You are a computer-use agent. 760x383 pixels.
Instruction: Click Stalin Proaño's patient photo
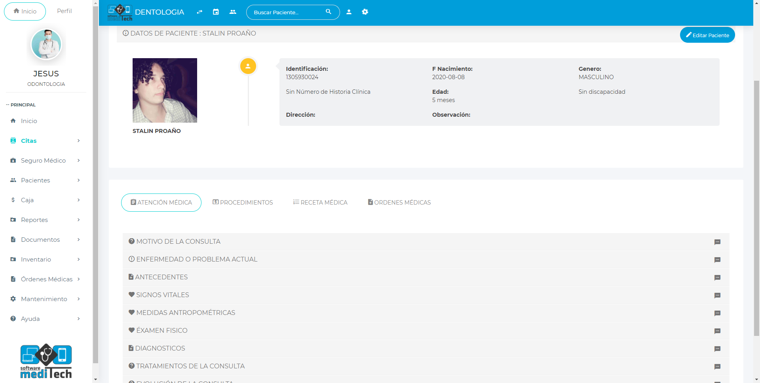[165, 90]
